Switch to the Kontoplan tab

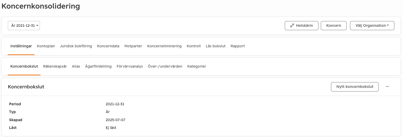point(46,46)
